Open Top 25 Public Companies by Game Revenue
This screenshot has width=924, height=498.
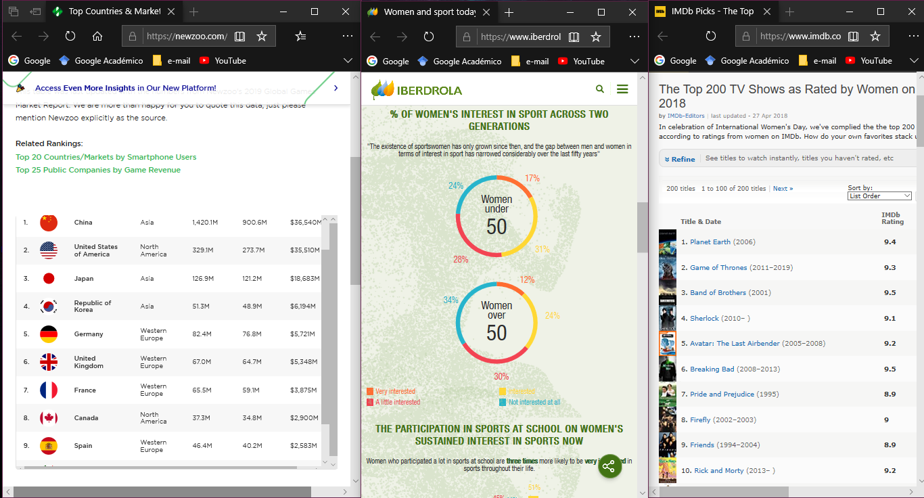point(98,170)
